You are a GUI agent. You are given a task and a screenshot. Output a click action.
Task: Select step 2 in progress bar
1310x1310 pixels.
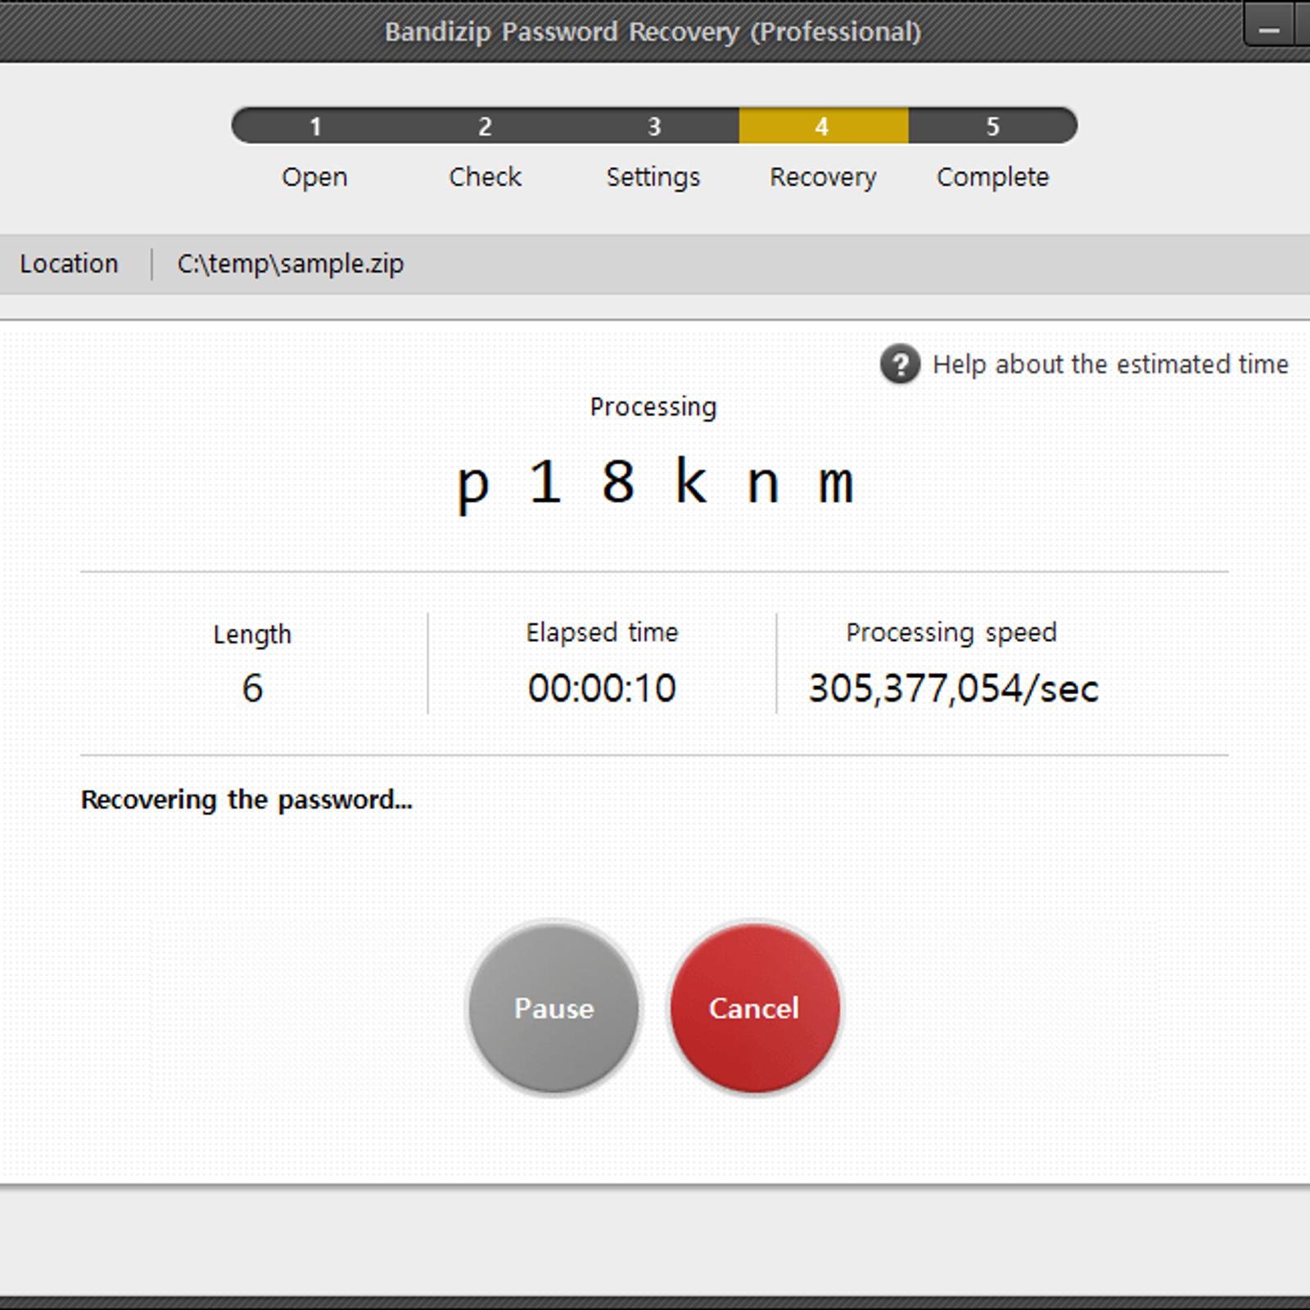pos(486,126)
